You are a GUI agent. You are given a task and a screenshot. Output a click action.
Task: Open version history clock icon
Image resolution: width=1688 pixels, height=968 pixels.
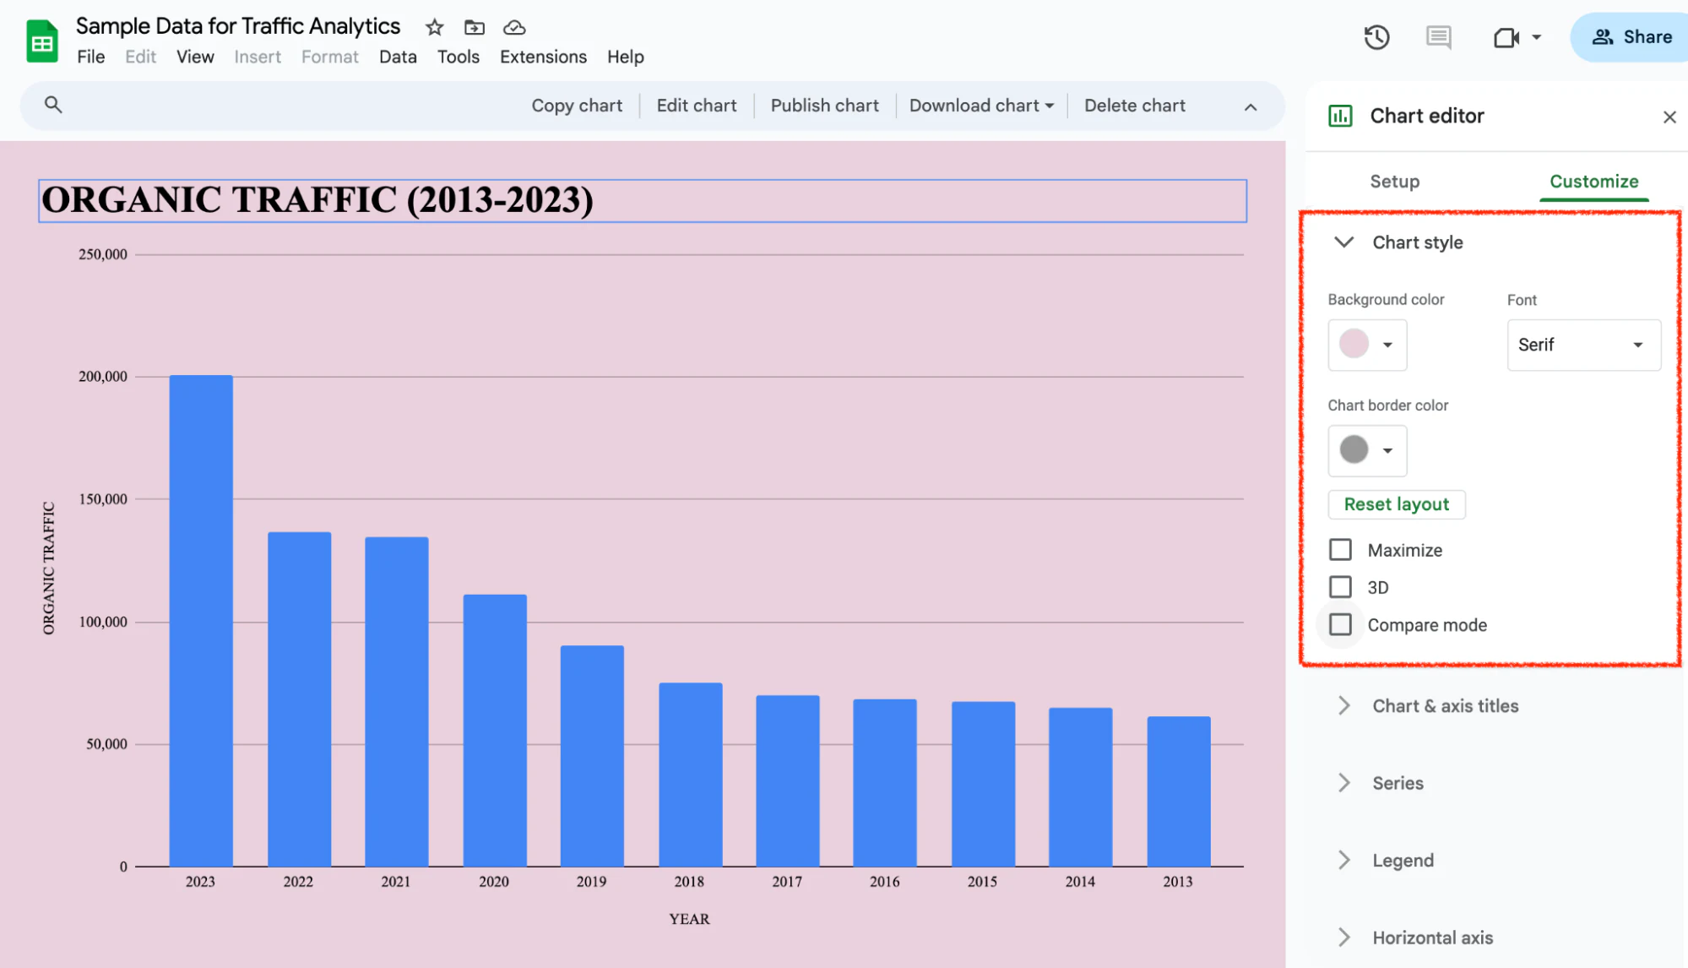pos(1376,37)
